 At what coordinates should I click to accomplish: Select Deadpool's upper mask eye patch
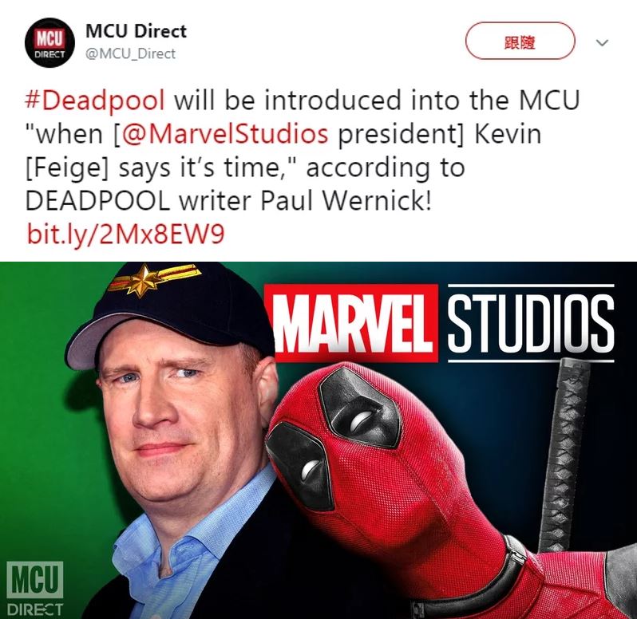tap(358, 408)
